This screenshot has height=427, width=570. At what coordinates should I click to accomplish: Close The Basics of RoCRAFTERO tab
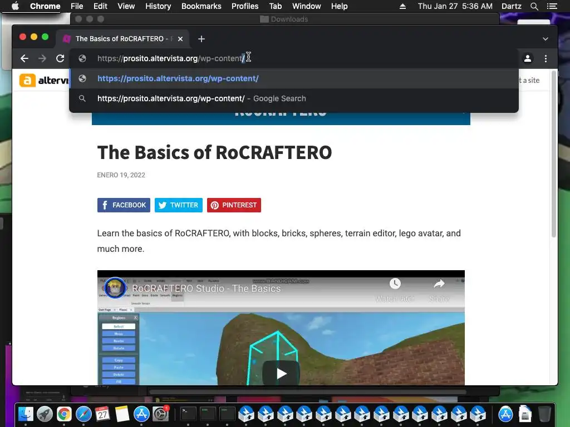180,39
